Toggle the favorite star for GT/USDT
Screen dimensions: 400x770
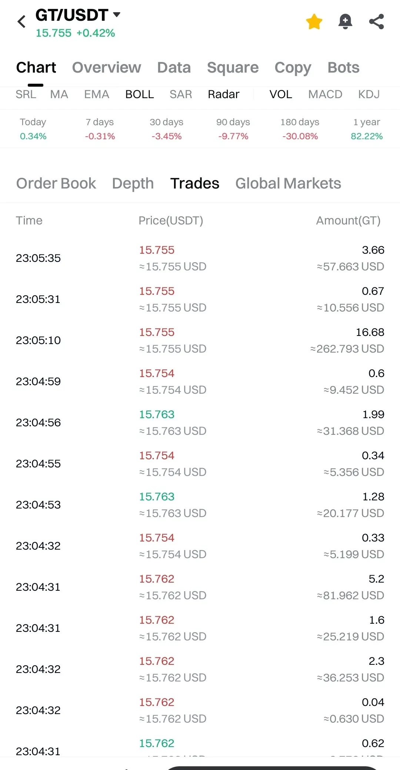click(314, 22)
